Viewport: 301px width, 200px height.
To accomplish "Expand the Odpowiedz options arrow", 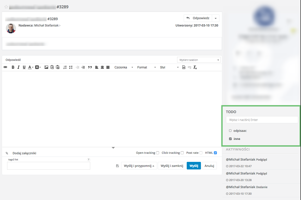I will coord(216,18).
